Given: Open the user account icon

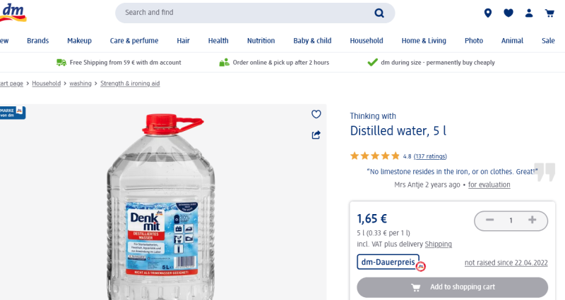Looking at the screenshot, I should click(x=529, y=13).
